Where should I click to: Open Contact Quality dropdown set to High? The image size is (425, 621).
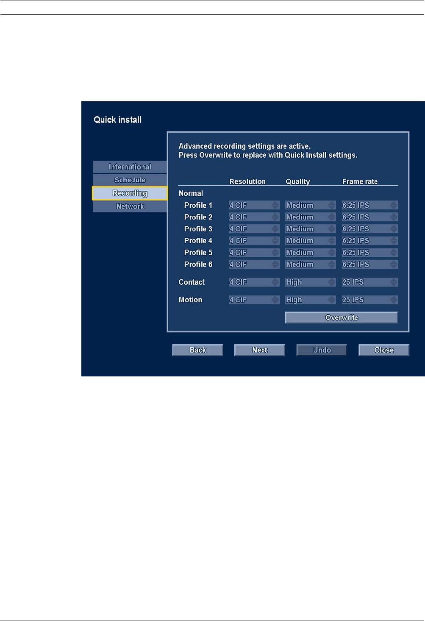click(x=311, y=282)
